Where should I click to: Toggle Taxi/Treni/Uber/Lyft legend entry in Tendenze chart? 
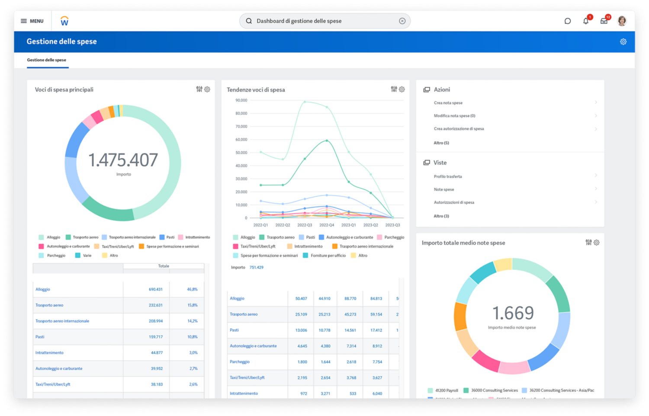(x=254, y=246)
